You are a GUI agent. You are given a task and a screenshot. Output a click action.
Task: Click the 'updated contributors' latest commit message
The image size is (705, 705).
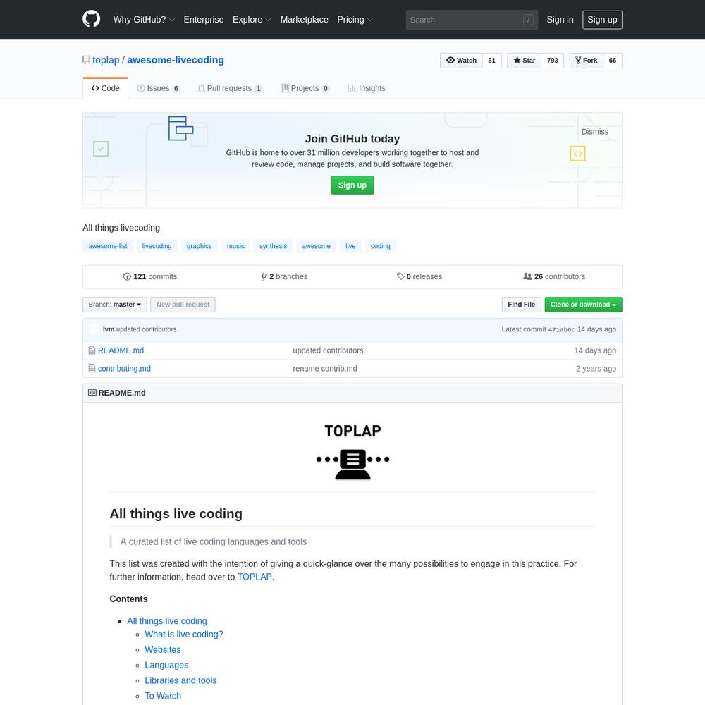146,329
